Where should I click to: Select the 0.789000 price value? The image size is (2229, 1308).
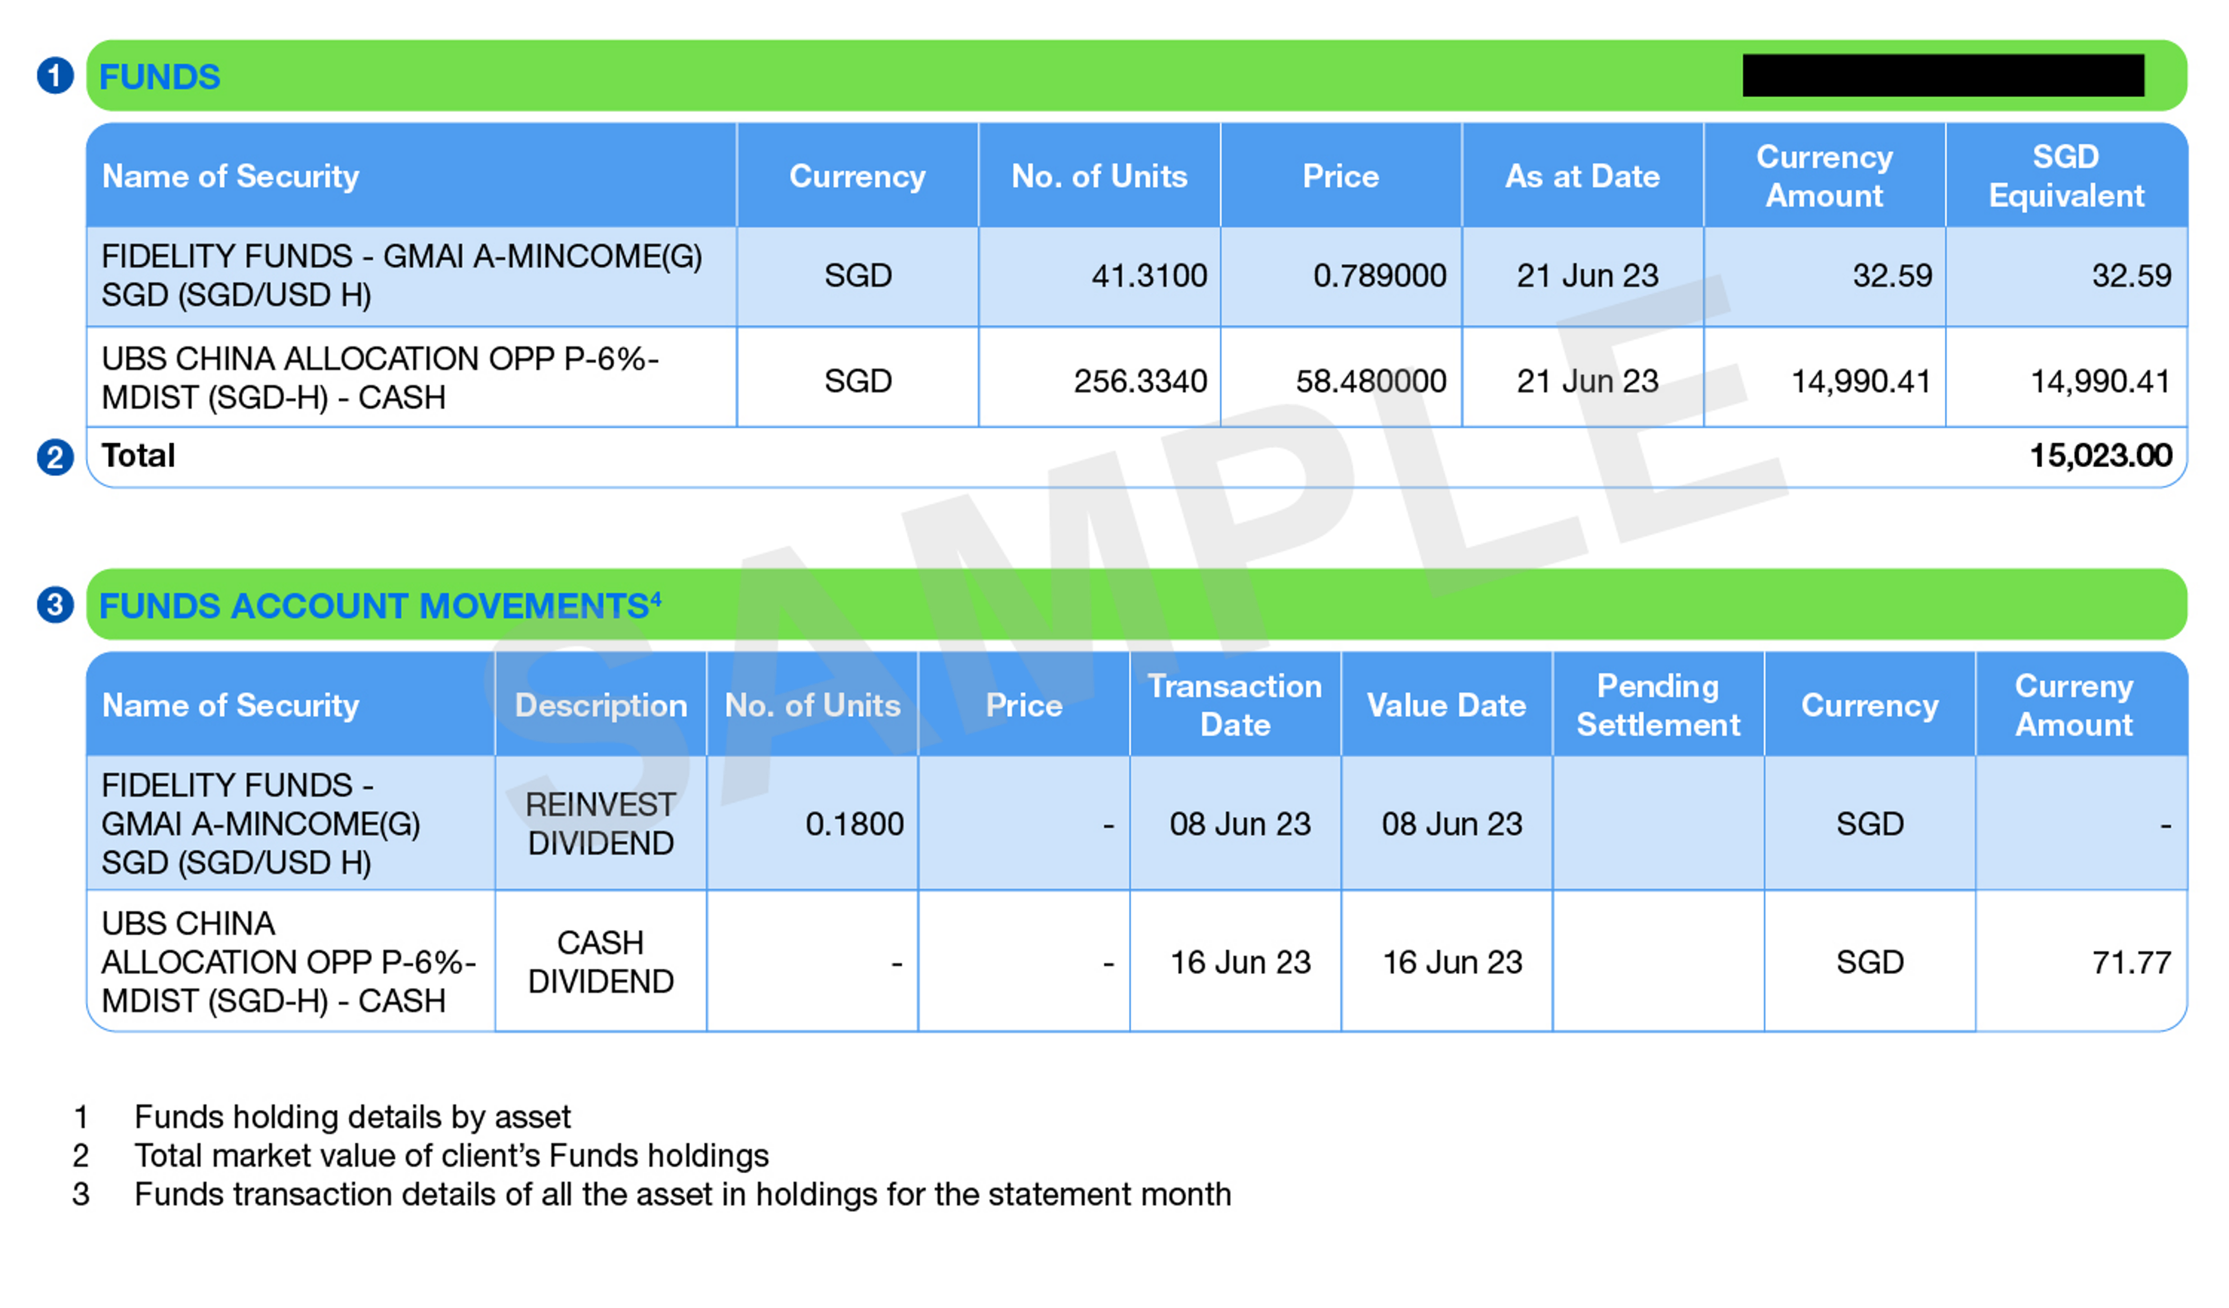click(x=1380, y=276)
